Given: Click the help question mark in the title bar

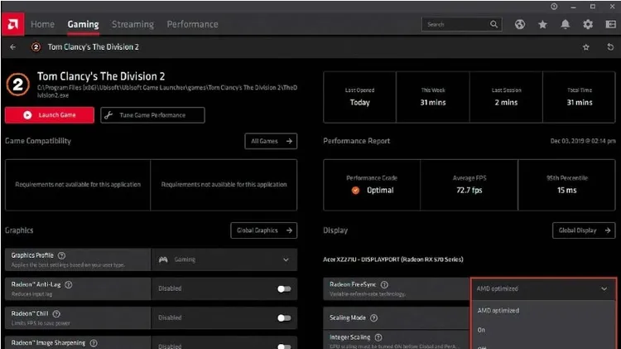Looking at the screenshot, I should (554, 7).
